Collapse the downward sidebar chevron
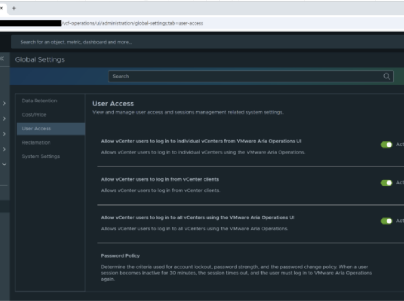 pyautogui.click(x=4, y=164)
